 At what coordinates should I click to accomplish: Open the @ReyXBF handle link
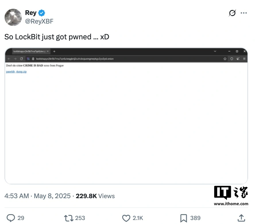pyautogui.click(x=39, y=22)
